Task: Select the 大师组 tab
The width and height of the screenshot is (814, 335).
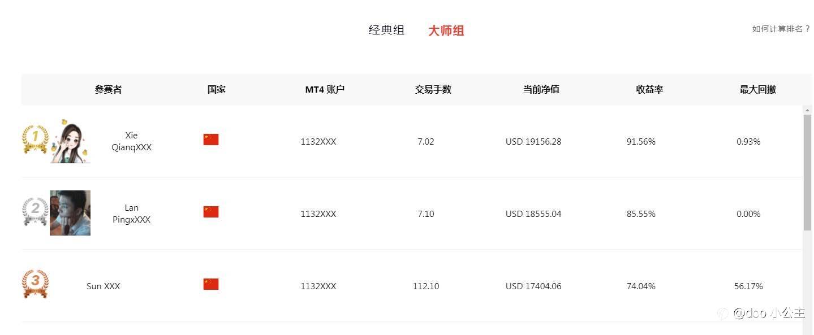Action: pos(446,31)
